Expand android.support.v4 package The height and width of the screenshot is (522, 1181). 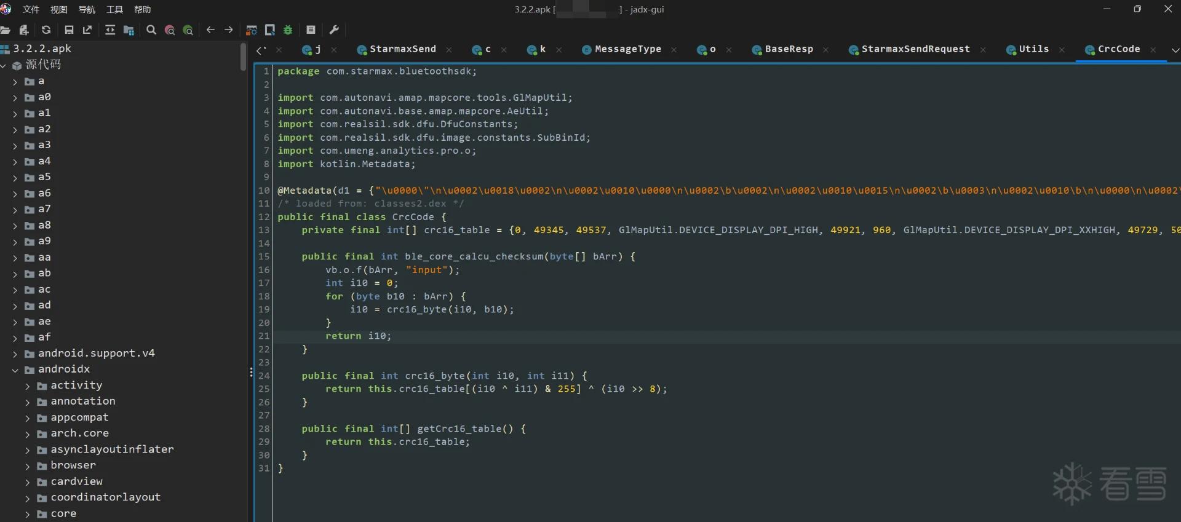tap(15, 354)
